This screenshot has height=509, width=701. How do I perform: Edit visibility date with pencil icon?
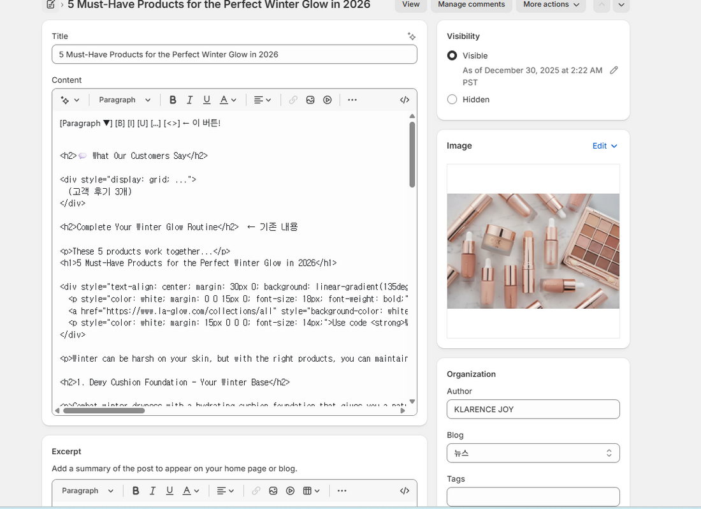click(x=614, y=70)
